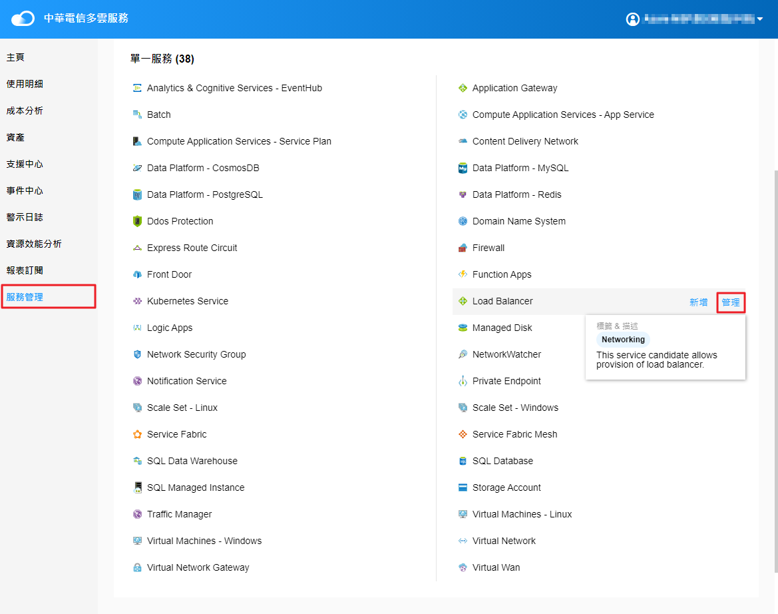The width and height of the screenshot is (778, 614).
Task: Open the Virtual Network service
Action: (x=504, y=541)
